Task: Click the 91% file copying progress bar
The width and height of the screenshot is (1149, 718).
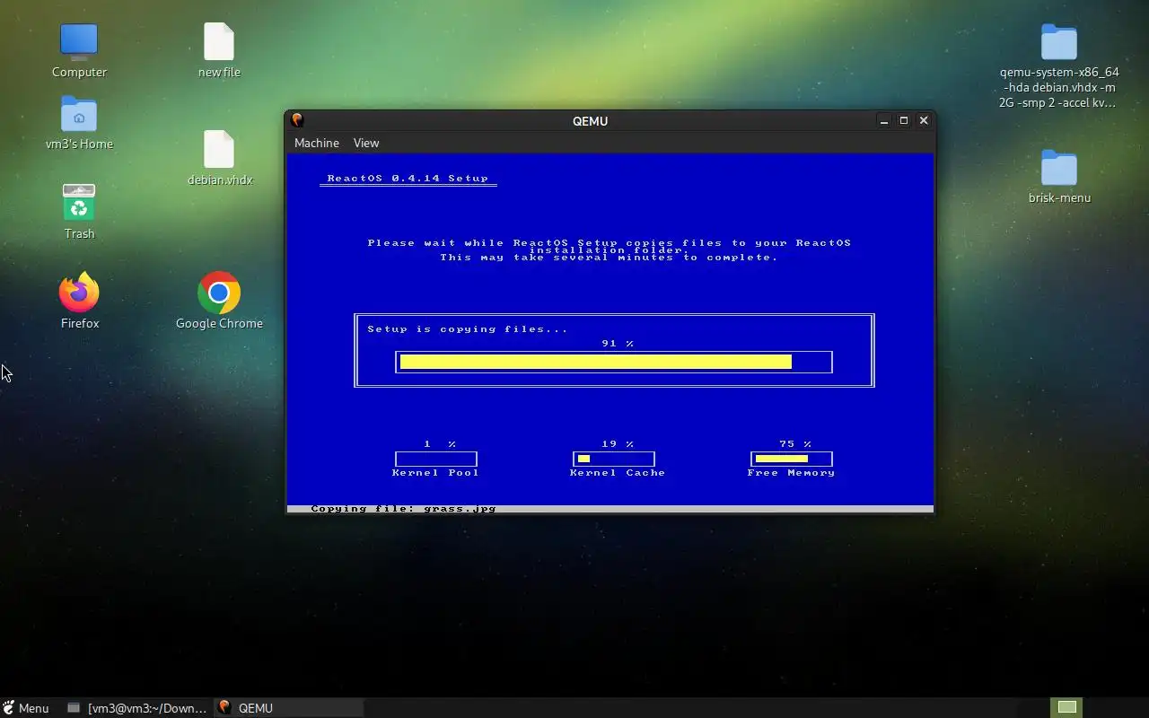Action: pos(614,362)
